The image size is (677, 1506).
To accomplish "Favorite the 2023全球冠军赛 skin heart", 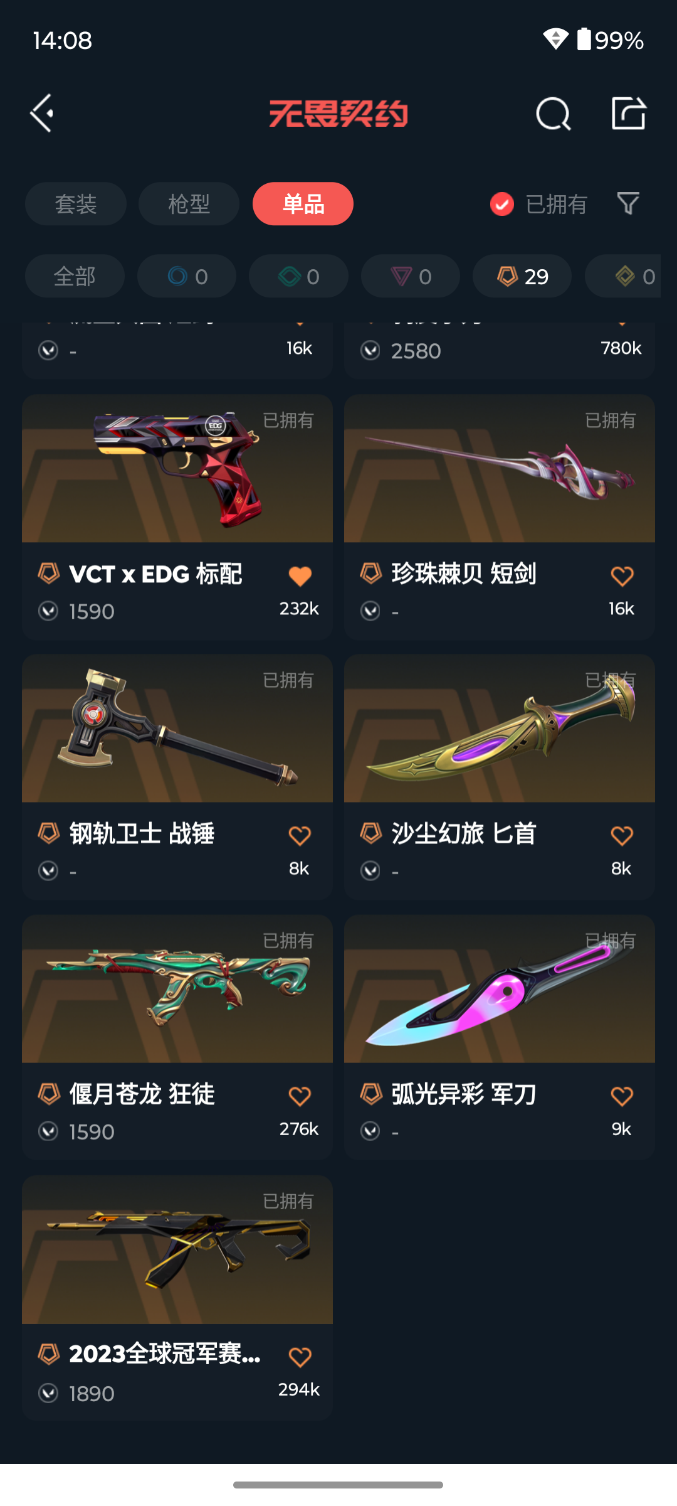I will coord(300,1357).
